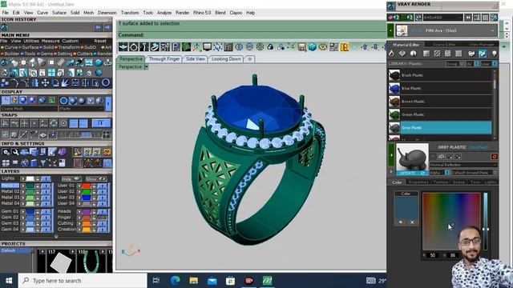
Task: Select the blue ring circle tool
Action: tap(106, 82)
